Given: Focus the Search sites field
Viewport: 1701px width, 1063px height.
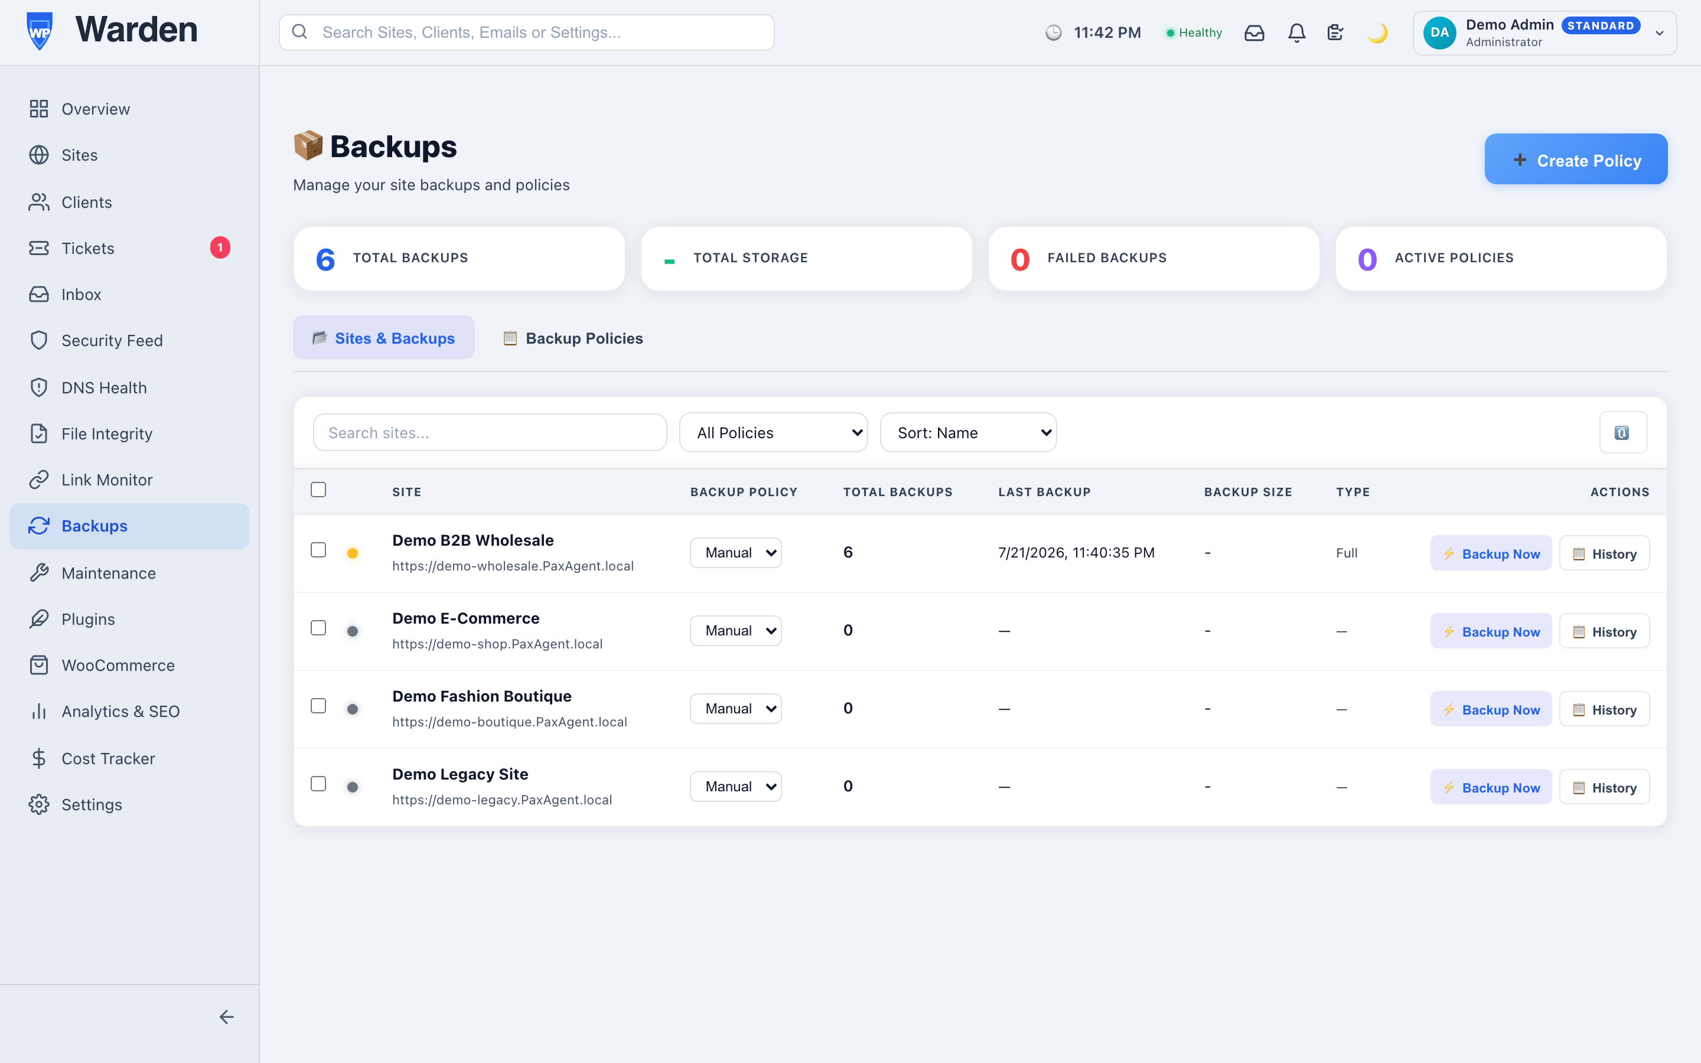Looking at the screenshot, I should point(490,432).
